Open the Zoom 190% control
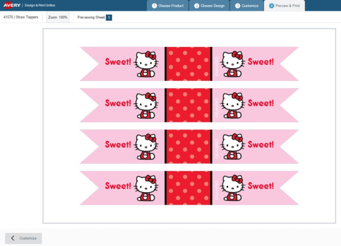Viewport: 341px width, 246px height. click(x=58, y=17)
